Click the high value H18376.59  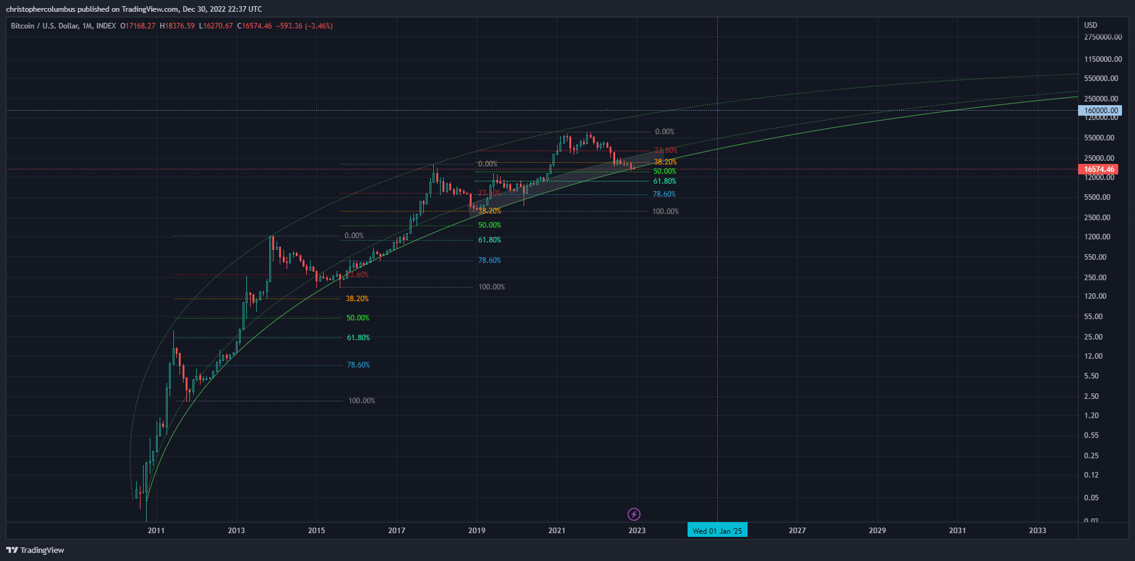[x=177, y=26]
